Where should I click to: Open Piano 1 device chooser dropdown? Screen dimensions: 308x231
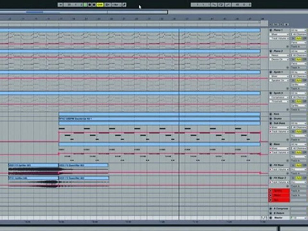coord(279,35)
